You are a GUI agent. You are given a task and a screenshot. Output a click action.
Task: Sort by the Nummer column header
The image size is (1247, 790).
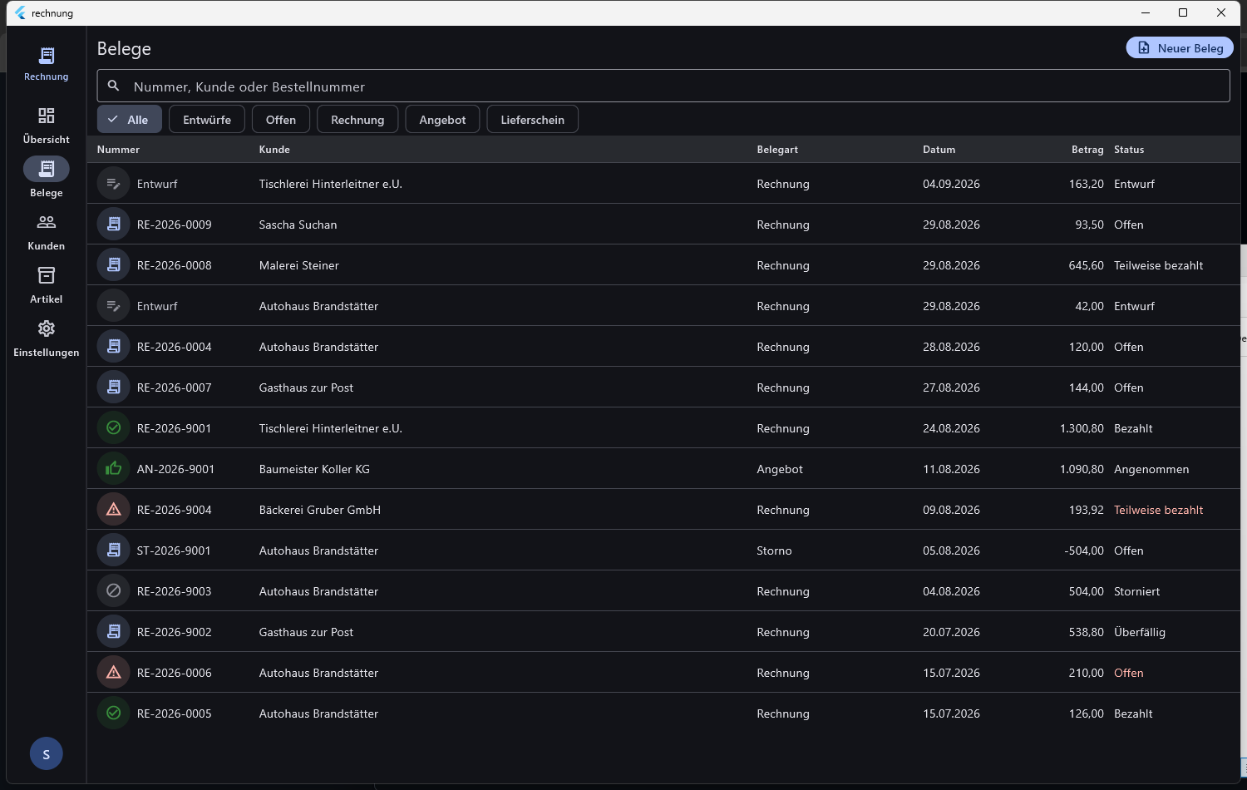(x=118, y=150)
